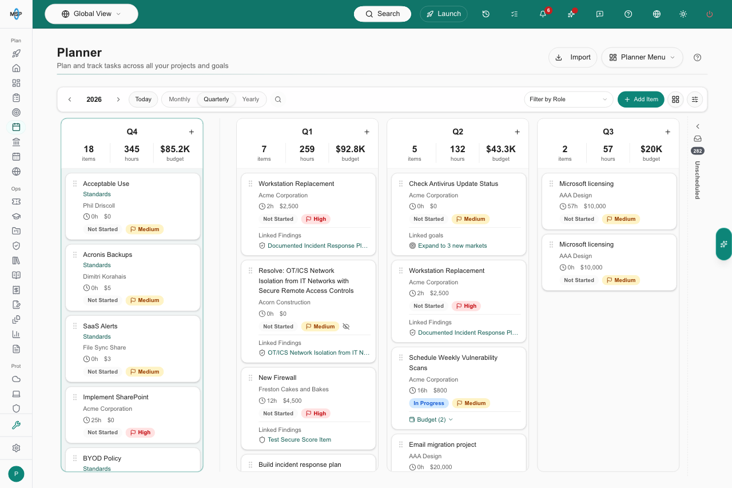732x488 pixels.
Task: Click the Import button
Action: pos(573,57)
